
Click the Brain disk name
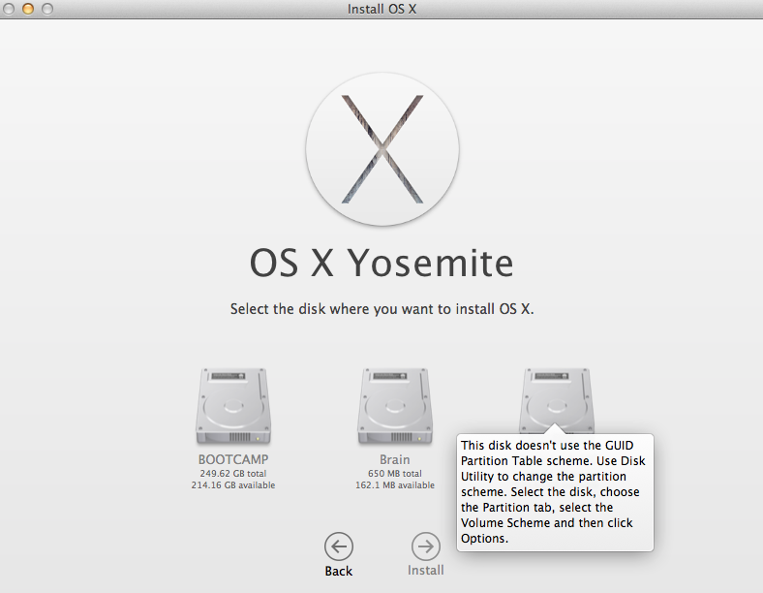coord(395,459)
